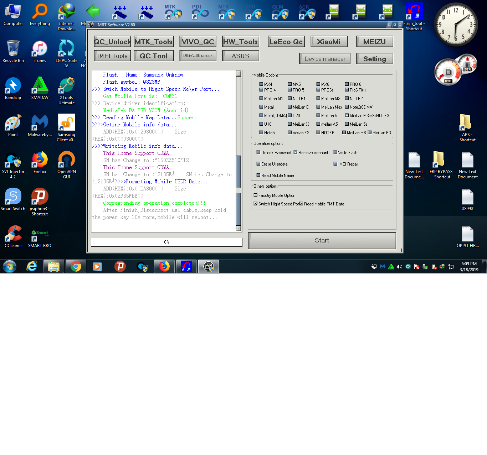
Task: Open OpenVPN GUI desktop icon
Action: click(67, 165)
